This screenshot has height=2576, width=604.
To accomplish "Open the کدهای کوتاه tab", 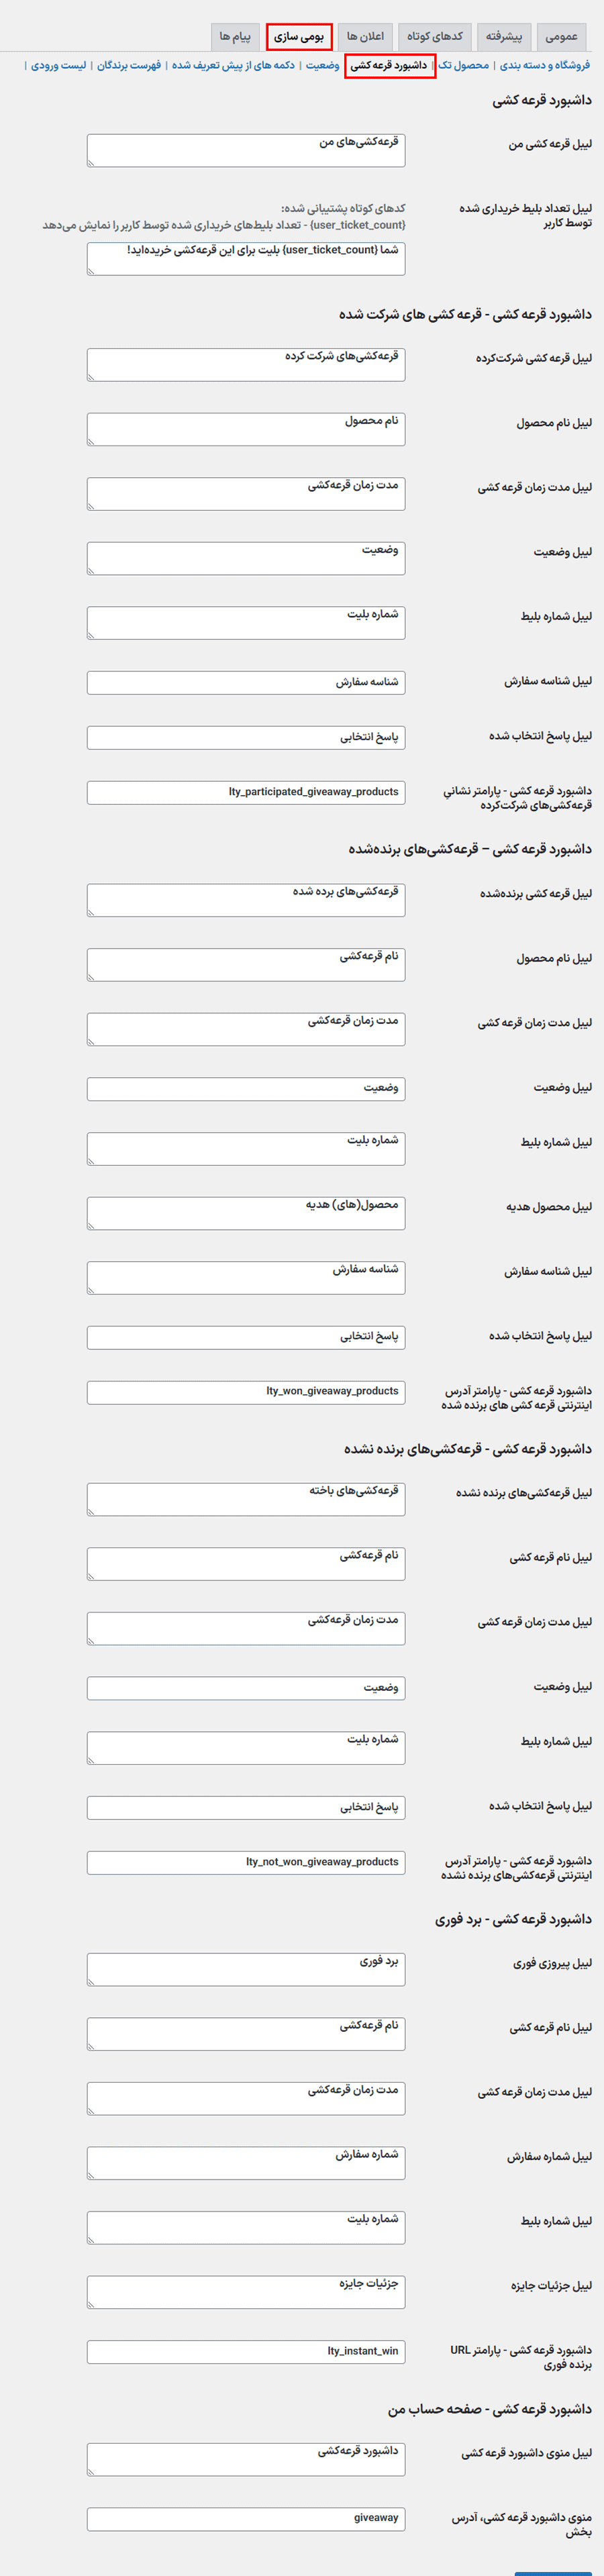I will tap(434, 37).
